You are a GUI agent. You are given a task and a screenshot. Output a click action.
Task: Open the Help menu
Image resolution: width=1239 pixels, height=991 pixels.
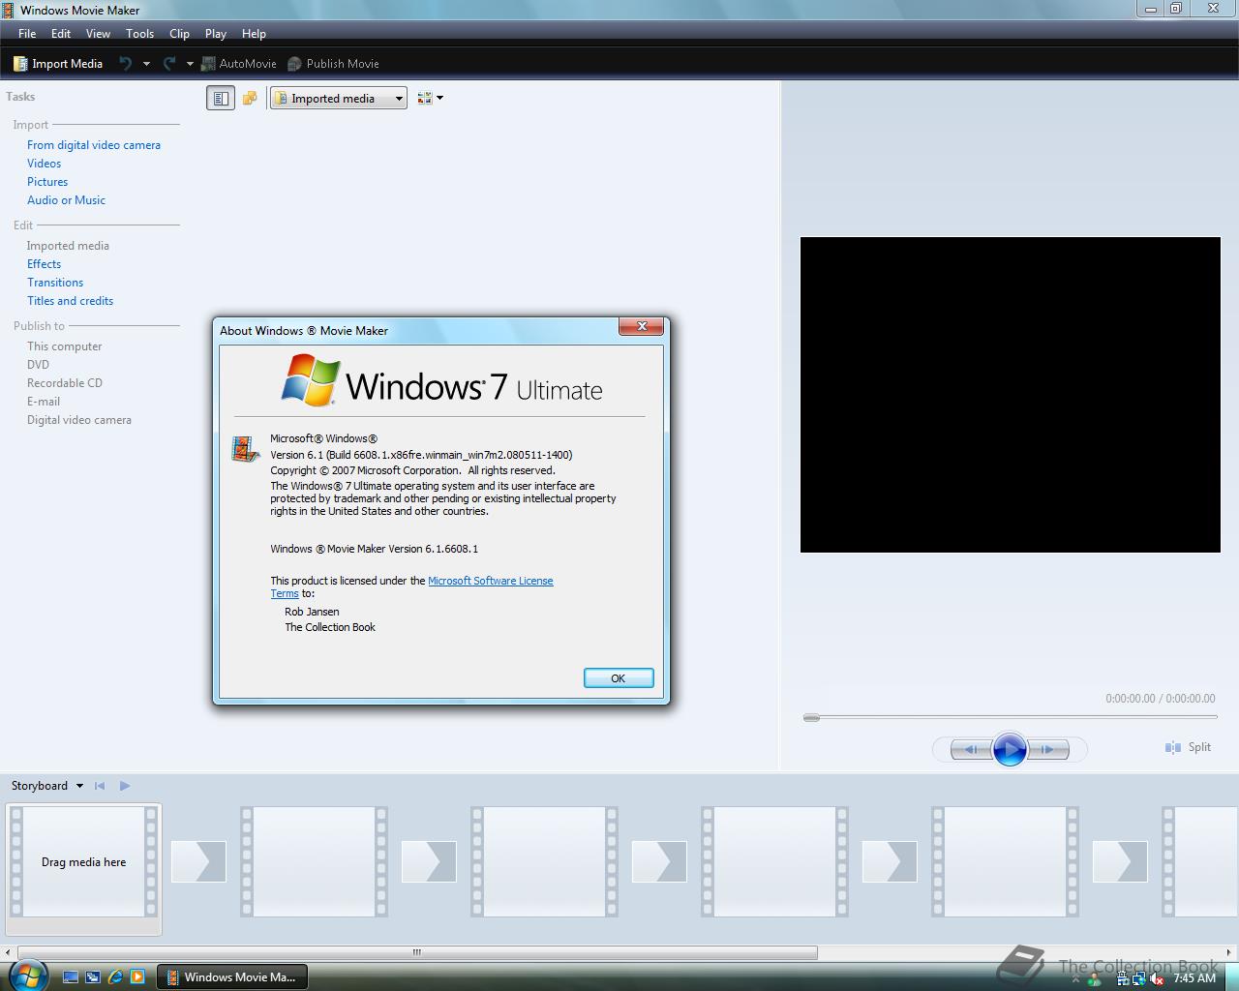pos(254,33)
